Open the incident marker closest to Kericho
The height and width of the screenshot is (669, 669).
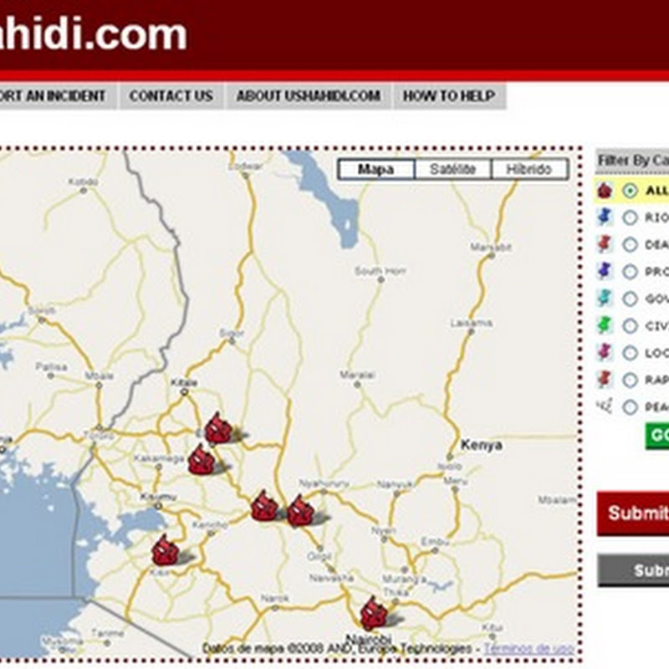point(264,506)
